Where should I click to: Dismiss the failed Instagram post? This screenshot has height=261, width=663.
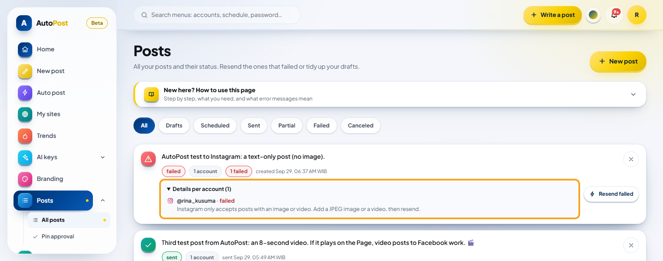click(x=631, y=159)
